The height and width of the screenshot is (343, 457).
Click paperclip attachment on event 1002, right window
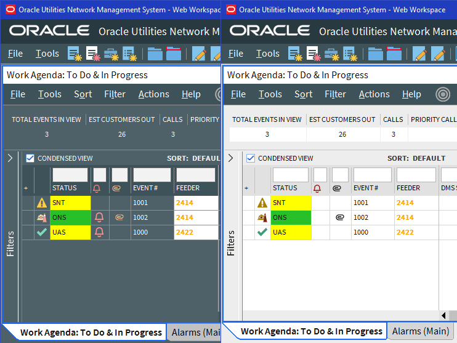(x=340, y=217)
